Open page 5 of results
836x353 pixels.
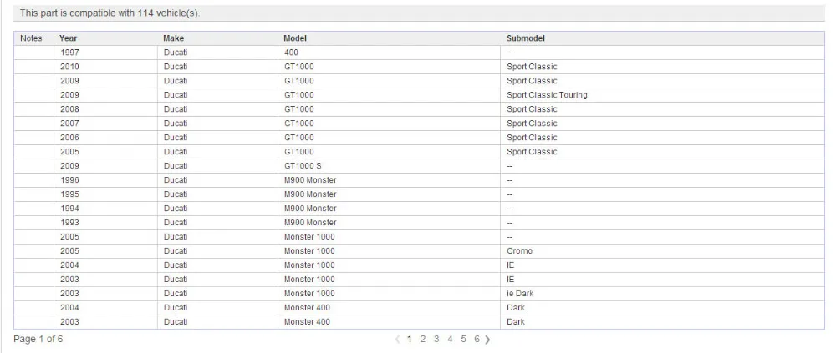point(463,339)
